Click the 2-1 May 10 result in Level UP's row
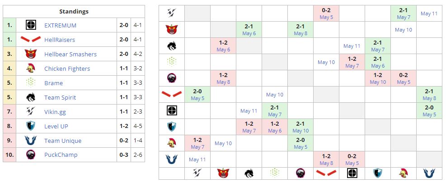Image resolution: width=446 pixels, height=187 pixels. pyautogui.click(x=300, y=127)
